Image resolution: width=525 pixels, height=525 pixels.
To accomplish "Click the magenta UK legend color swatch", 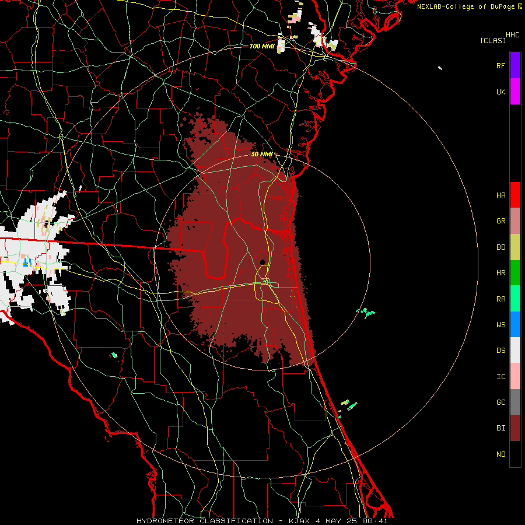I will [x=515, y=92].
